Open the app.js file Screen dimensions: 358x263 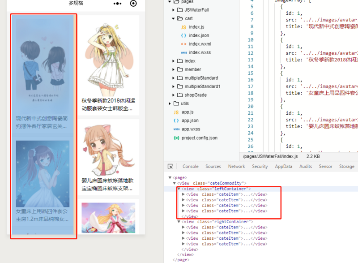(x=188, y=112)
